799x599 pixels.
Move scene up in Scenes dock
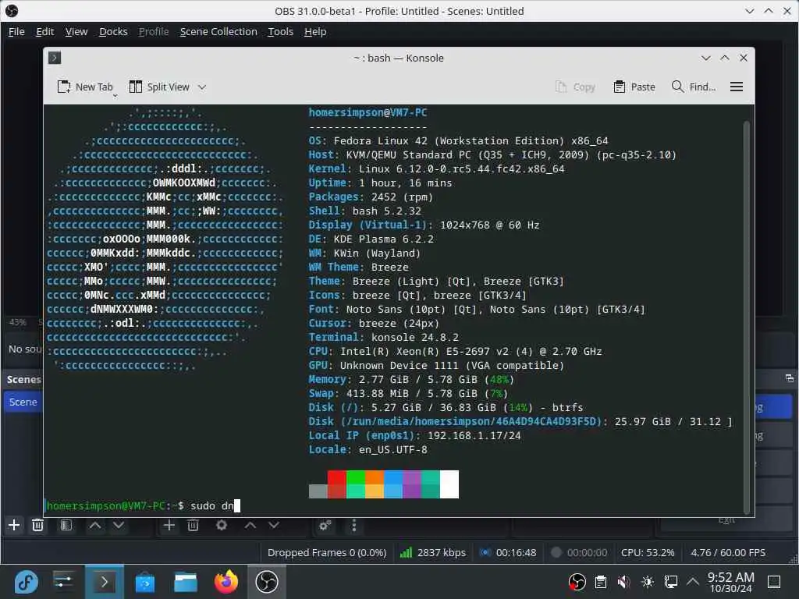coord(95,525)
